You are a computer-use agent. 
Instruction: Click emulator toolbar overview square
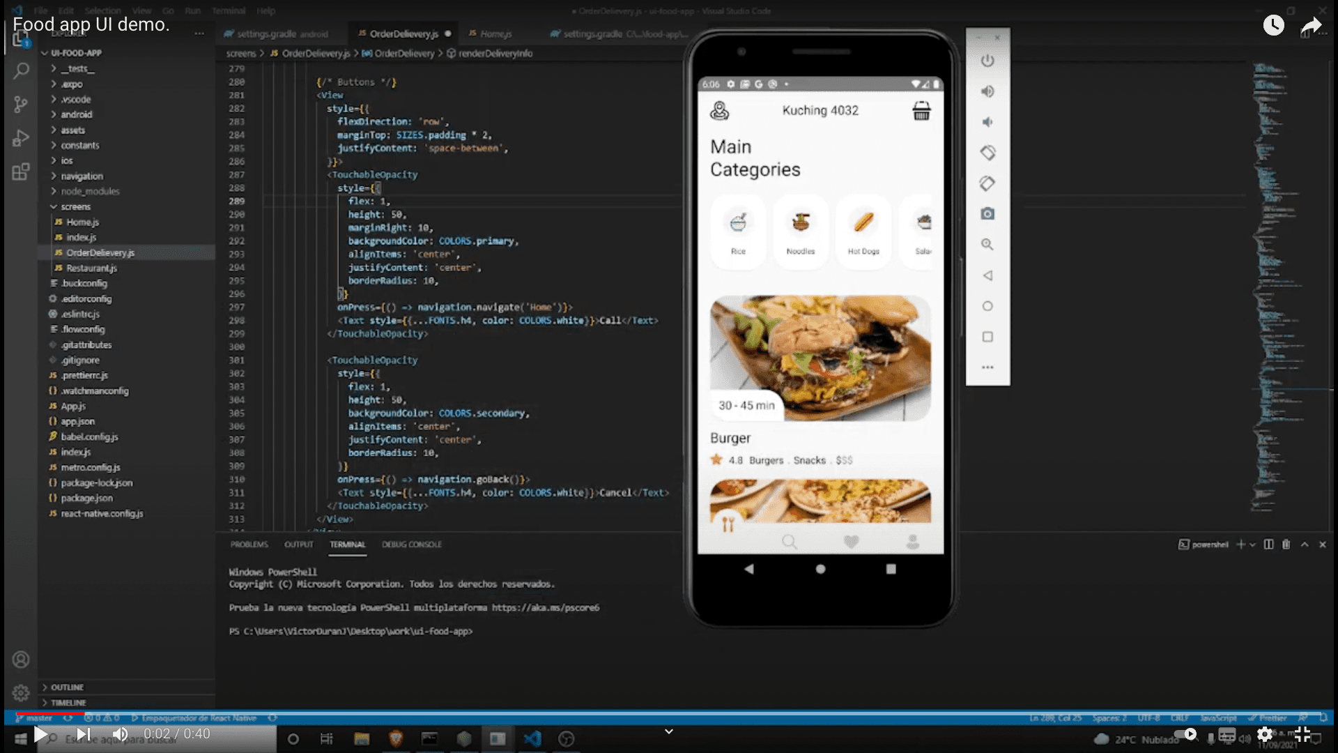[987, 337]
